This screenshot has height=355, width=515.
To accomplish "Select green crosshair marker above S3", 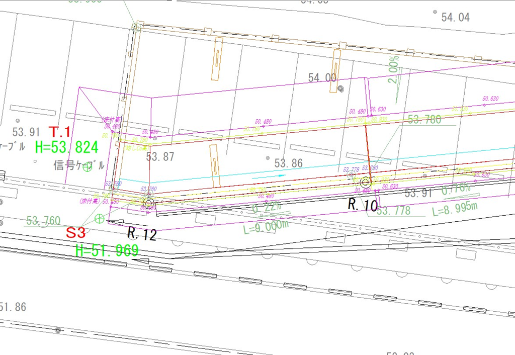I will 99,218.
